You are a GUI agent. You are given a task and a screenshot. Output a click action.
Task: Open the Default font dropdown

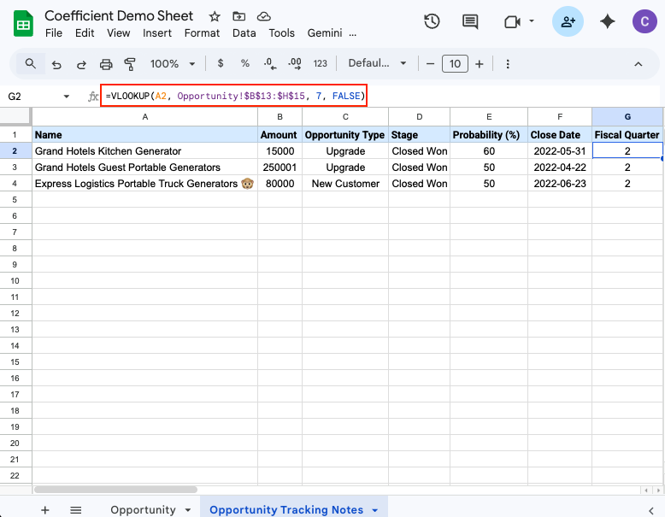[377, 63]
